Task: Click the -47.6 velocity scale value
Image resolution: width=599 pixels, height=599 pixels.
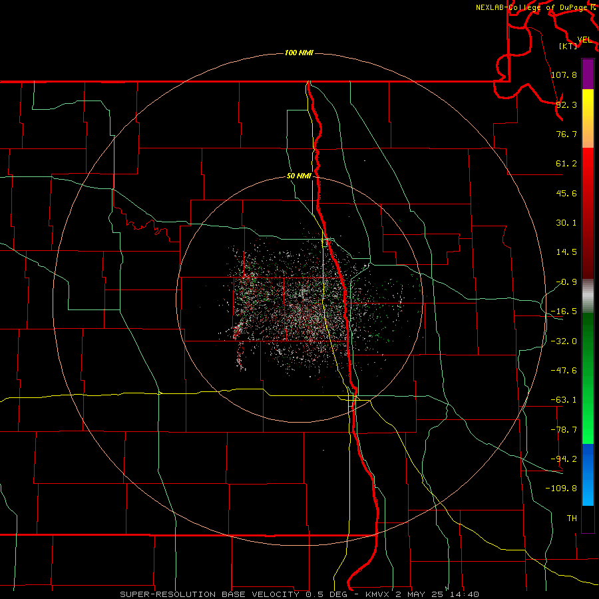Action: point(564,371)
